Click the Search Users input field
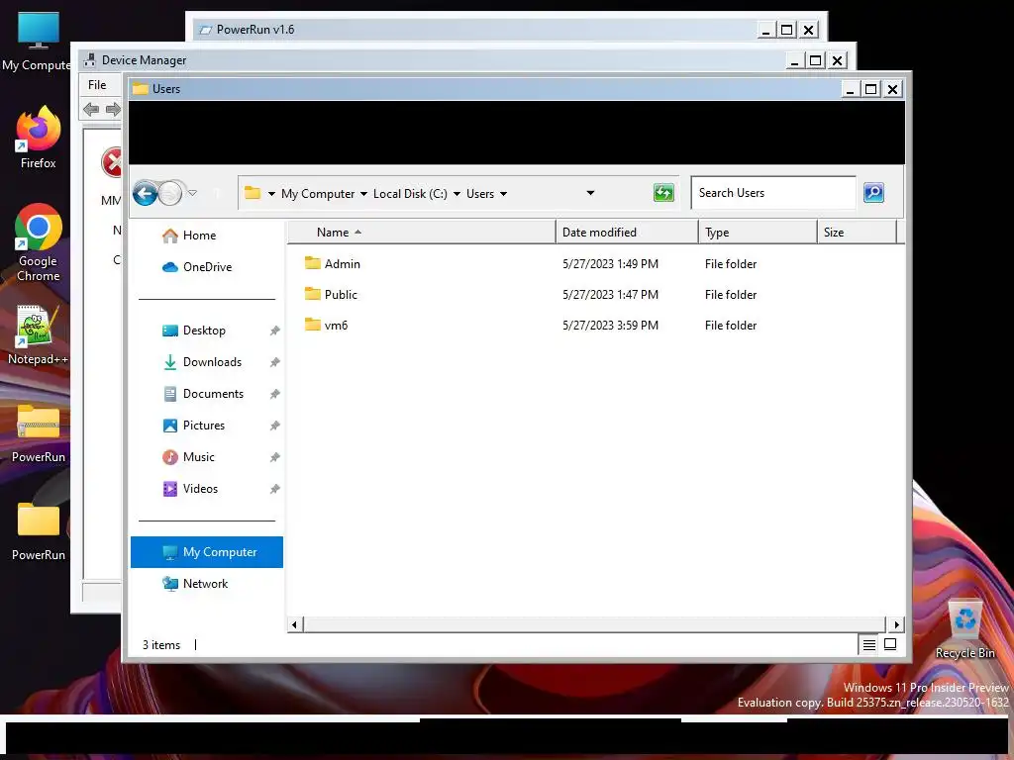Screen dimensions: 1014x760 (773, 193)
